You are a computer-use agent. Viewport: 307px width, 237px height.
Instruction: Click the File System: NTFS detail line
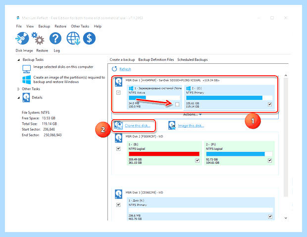(36, 112)
